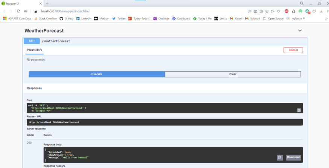
Task: Execute the GET WeatherForecast request
Action: tap(97, 74)
